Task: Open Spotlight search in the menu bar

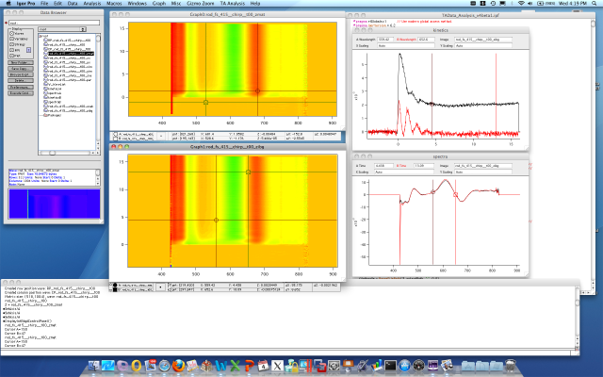Action: [595, 3]
